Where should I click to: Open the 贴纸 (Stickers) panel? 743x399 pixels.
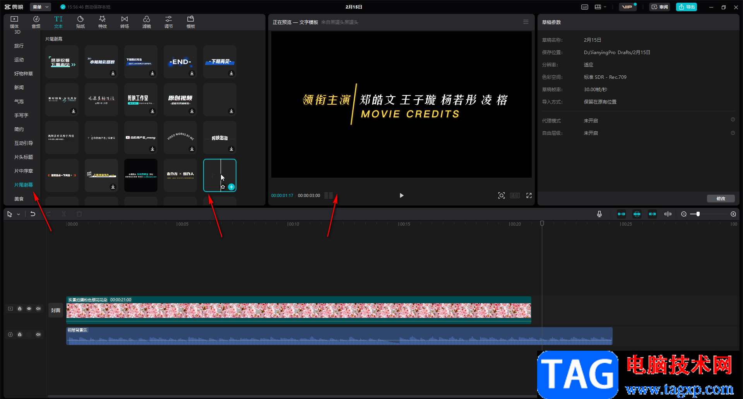pos(80,22)
